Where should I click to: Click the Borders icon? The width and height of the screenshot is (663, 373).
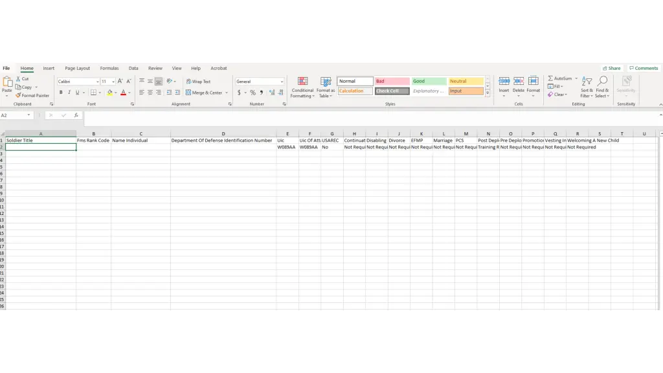93,93
